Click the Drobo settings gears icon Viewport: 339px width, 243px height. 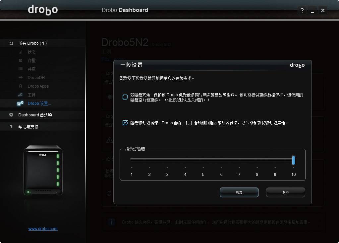tap(20, 103)
